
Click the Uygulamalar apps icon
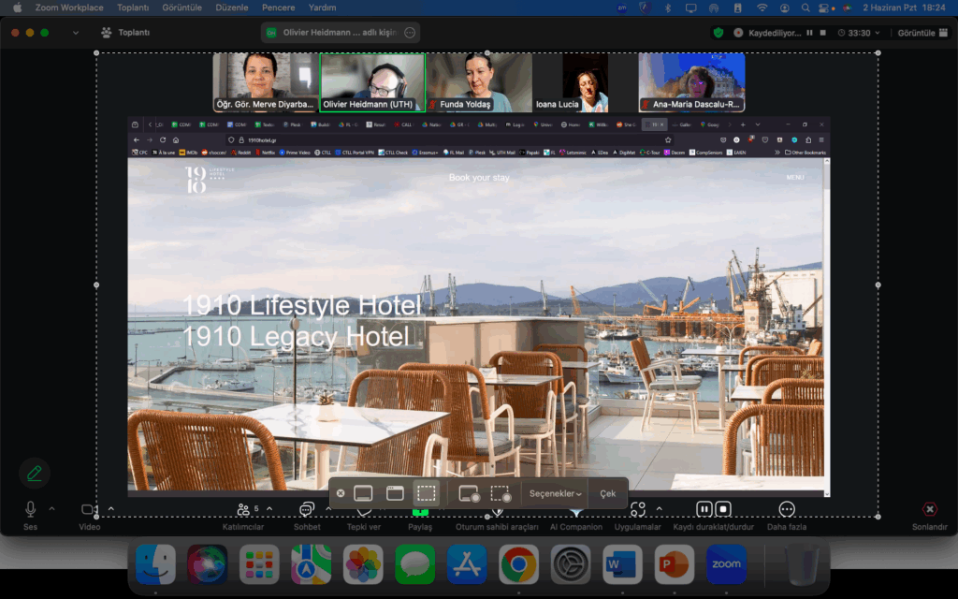(x=638, y=510)
